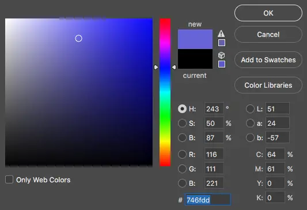
Task: Click the new color preview swatch
Action: (x=195, y=39)
